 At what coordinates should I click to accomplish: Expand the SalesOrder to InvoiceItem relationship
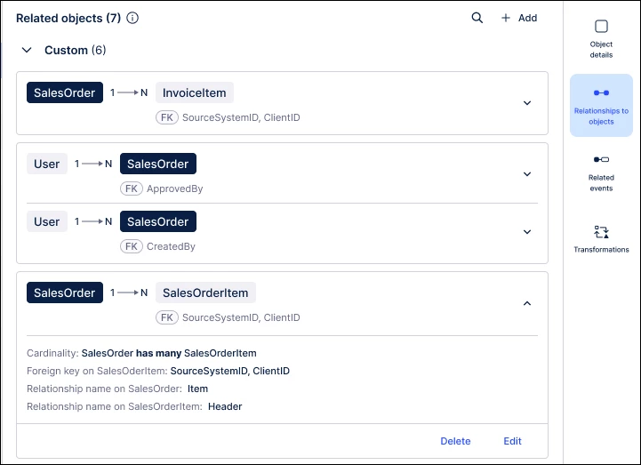526,103
